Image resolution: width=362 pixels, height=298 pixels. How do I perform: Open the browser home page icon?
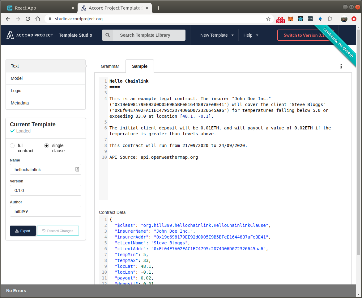tap(38, 19)
